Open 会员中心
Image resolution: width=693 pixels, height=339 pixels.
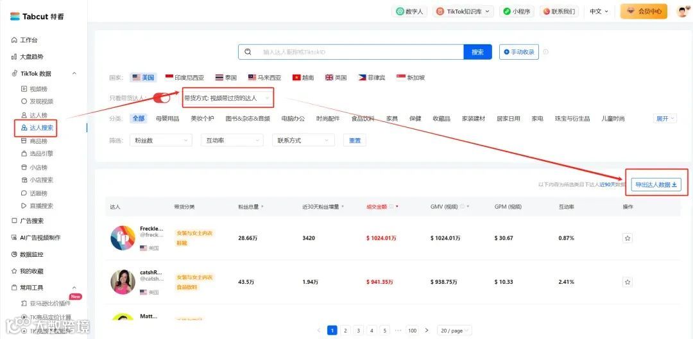[644, 12]
